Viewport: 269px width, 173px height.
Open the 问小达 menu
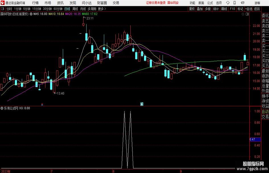87,3
